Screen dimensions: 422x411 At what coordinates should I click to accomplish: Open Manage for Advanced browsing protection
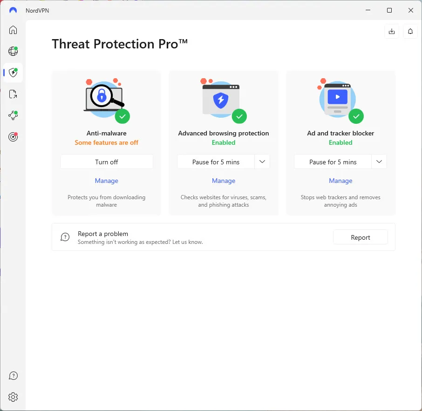pyautogui.click(x=224, y=181)
